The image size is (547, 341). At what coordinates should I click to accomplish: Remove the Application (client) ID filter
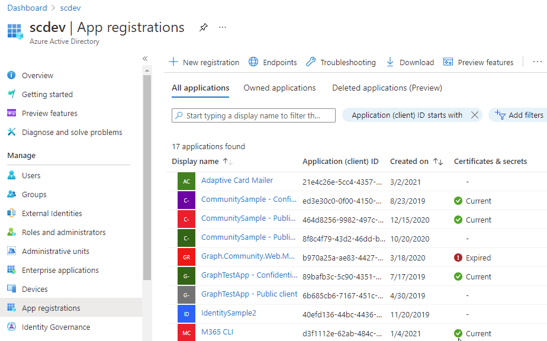474,115
